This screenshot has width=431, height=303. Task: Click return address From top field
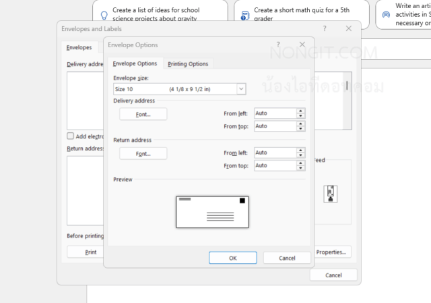[275, 165]
